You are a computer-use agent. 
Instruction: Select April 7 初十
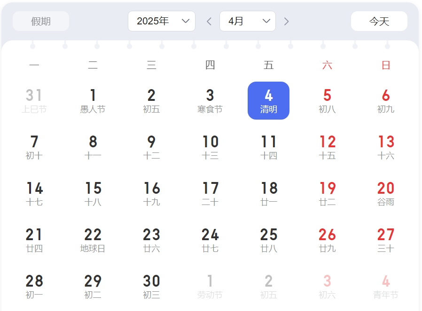coord(34,147)
